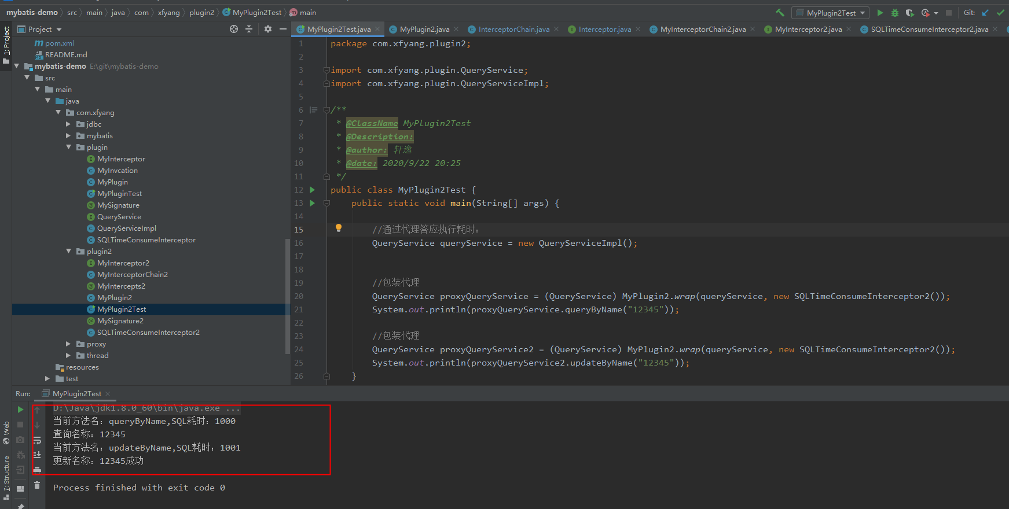
Task: Clear console output with the trash icon
Action: tap(37, 485)
